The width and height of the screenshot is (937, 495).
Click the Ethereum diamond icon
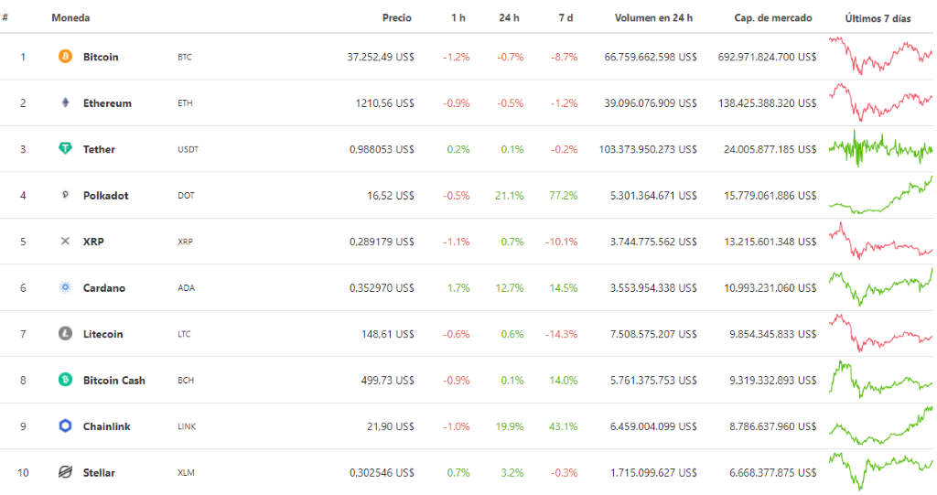(x=65, y=102)
